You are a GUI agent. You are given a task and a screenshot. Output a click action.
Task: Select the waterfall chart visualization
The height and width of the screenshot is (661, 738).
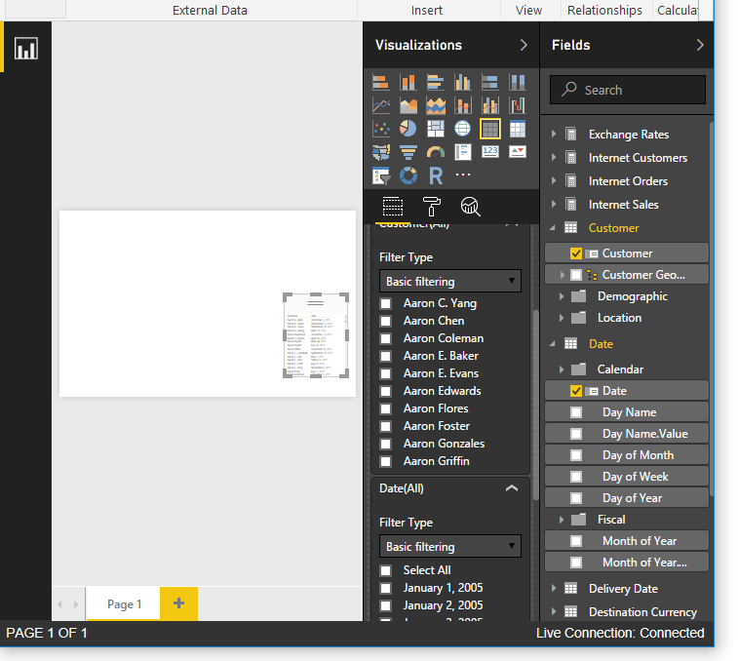[518, 105]
